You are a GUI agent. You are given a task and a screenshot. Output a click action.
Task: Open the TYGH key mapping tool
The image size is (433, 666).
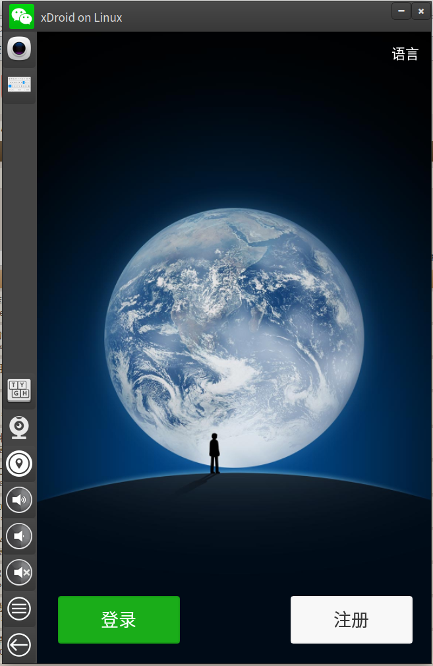coord(19,390)
